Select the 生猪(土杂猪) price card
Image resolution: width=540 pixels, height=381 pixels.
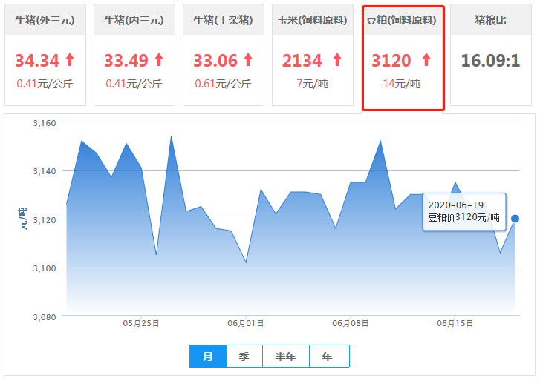[x=224, y=55]
